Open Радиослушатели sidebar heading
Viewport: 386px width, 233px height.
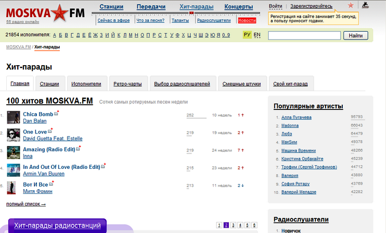point(301,219)
